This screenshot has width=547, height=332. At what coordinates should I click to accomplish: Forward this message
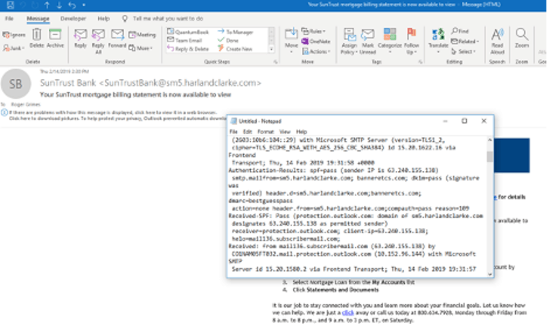(x=117, y=38)
